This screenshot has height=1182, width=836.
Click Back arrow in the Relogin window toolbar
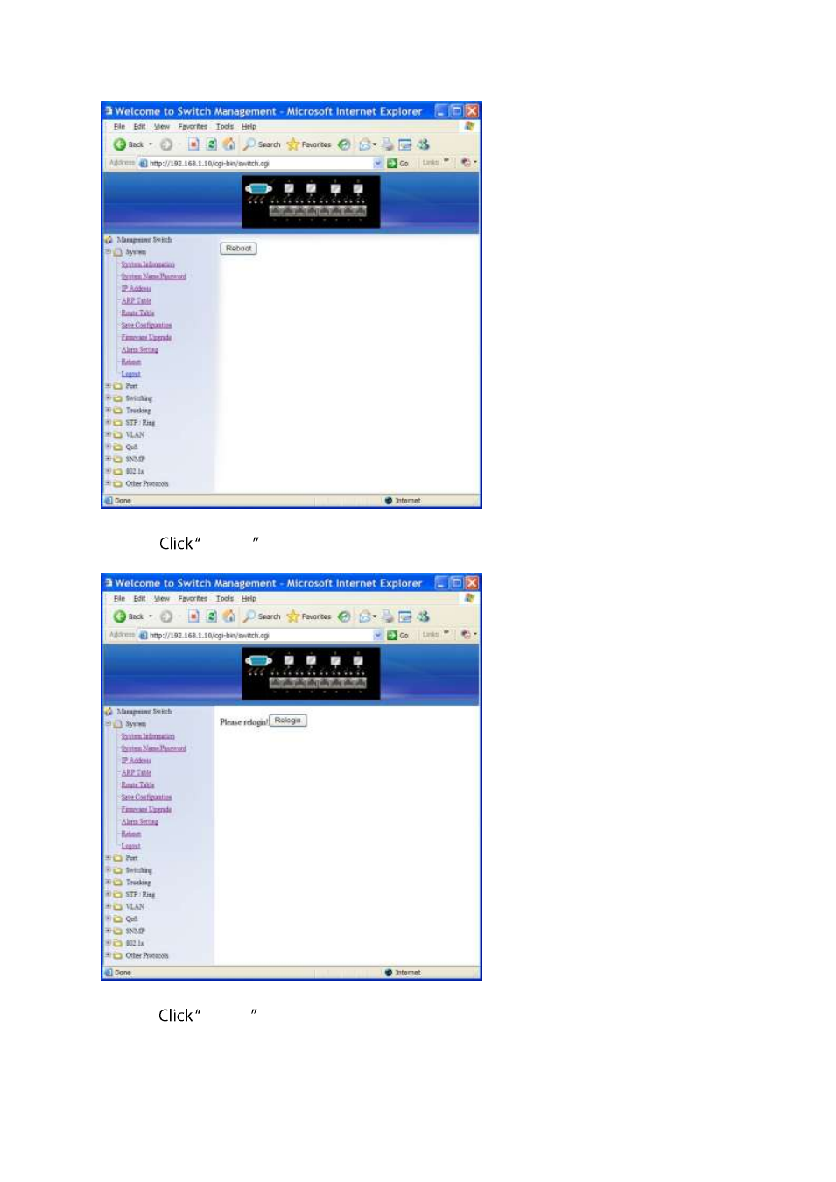point(120,616)
